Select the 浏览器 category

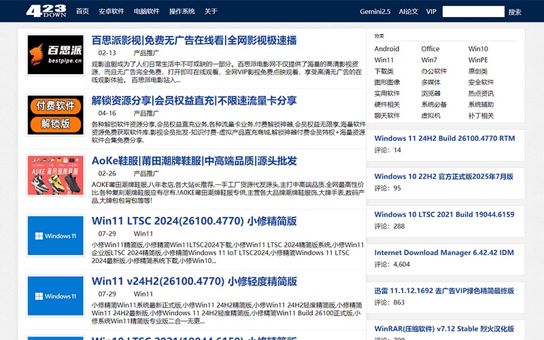pos(431,93)
